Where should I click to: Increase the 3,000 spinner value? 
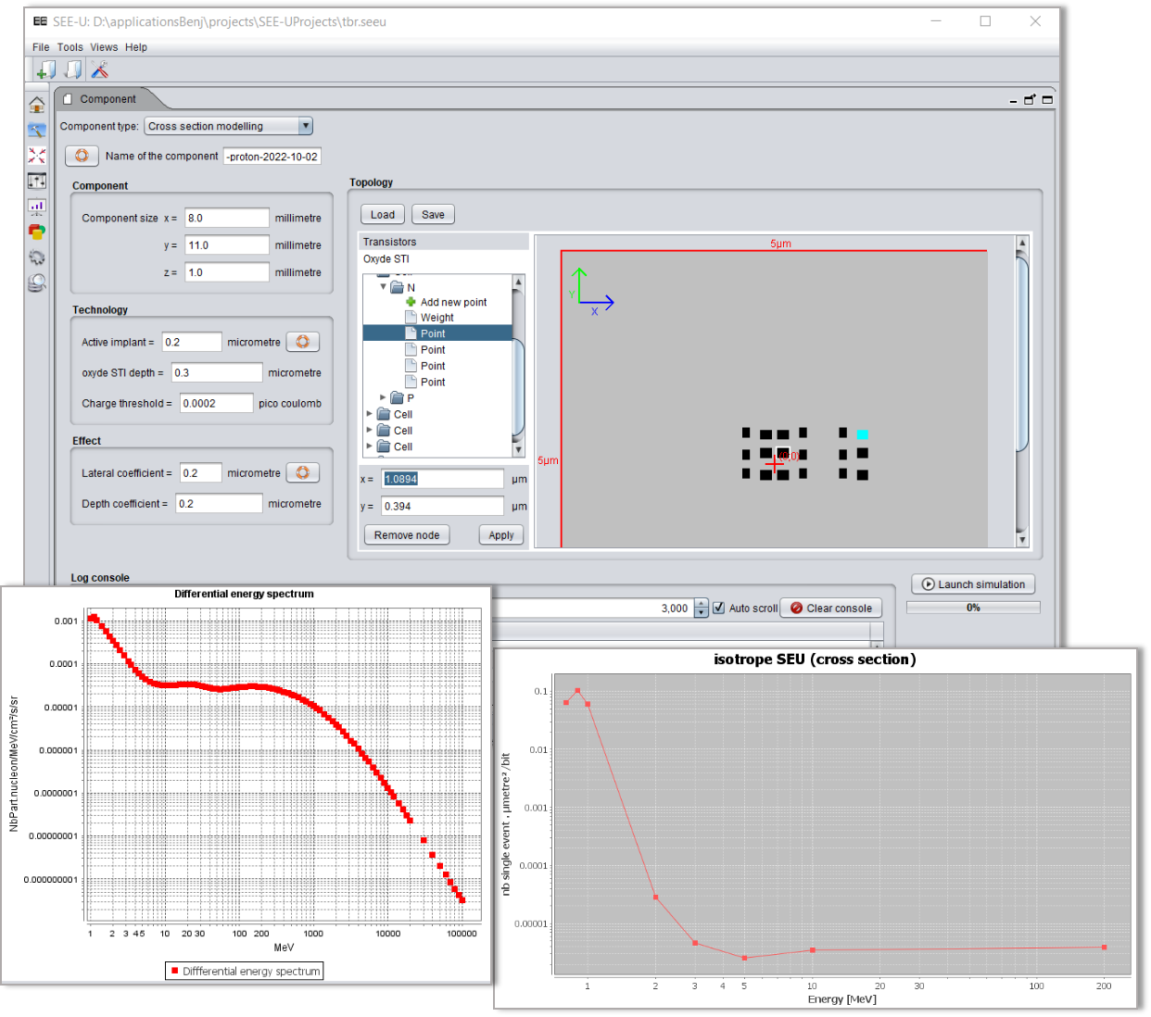[702, 604]
